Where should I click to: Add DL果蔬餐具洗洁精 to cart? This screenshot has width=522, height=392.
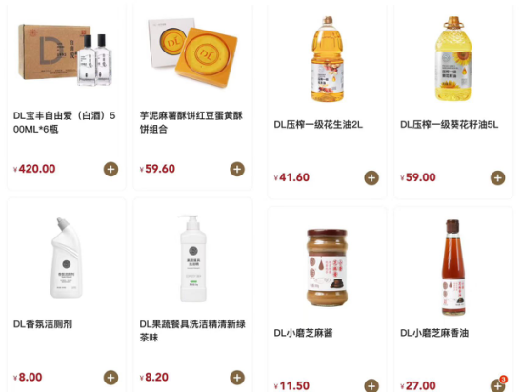tap(237, 378)
